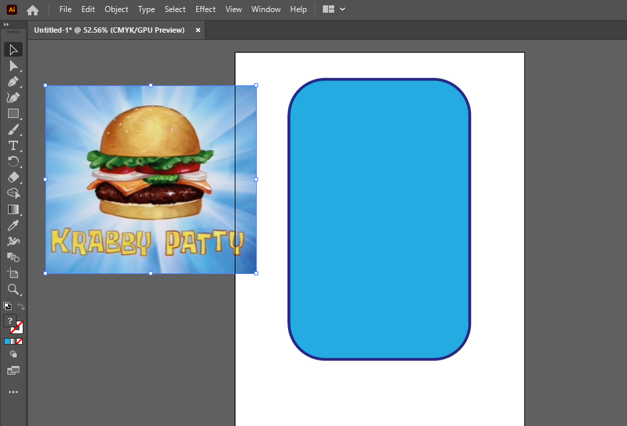Select the Type tool
This screenshot has width=627, height=426.
[x=13, y=145]
